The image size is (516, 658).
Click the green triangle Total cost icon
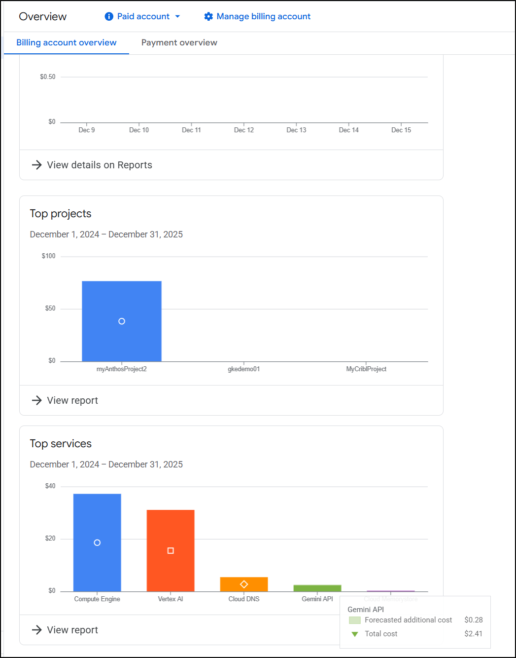pyautogui.click(x=354, y=634)
